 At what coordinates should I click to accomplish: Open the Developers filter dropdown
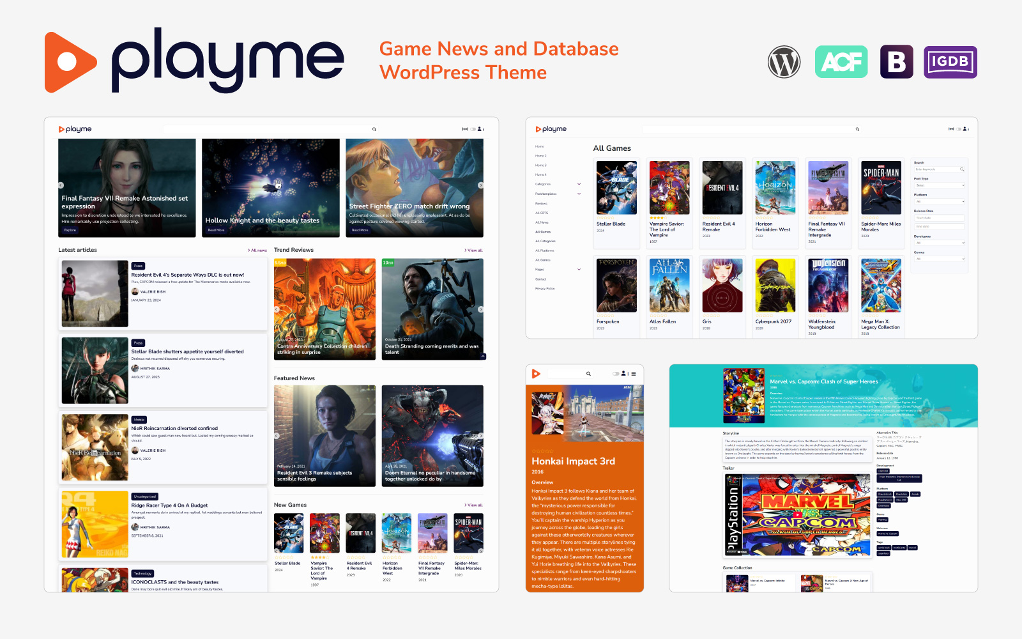tap(939, 243)
